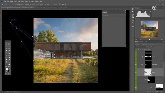Select the Path Selection tool

click(x=9, y=62)
